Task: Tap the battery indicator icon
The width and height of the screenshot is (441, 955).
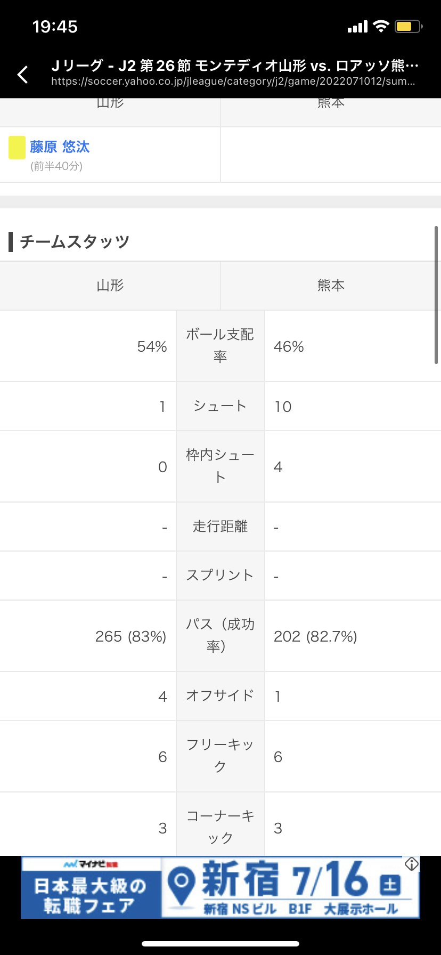Action: click(408, 26)
